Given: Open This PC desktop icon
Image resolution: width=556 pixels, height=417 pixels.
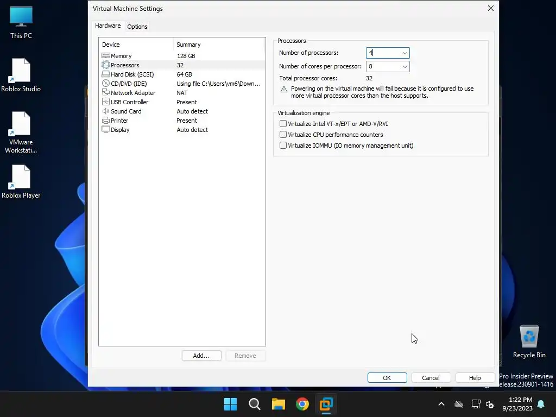Looking at the screenshot, I should (21, 22).
